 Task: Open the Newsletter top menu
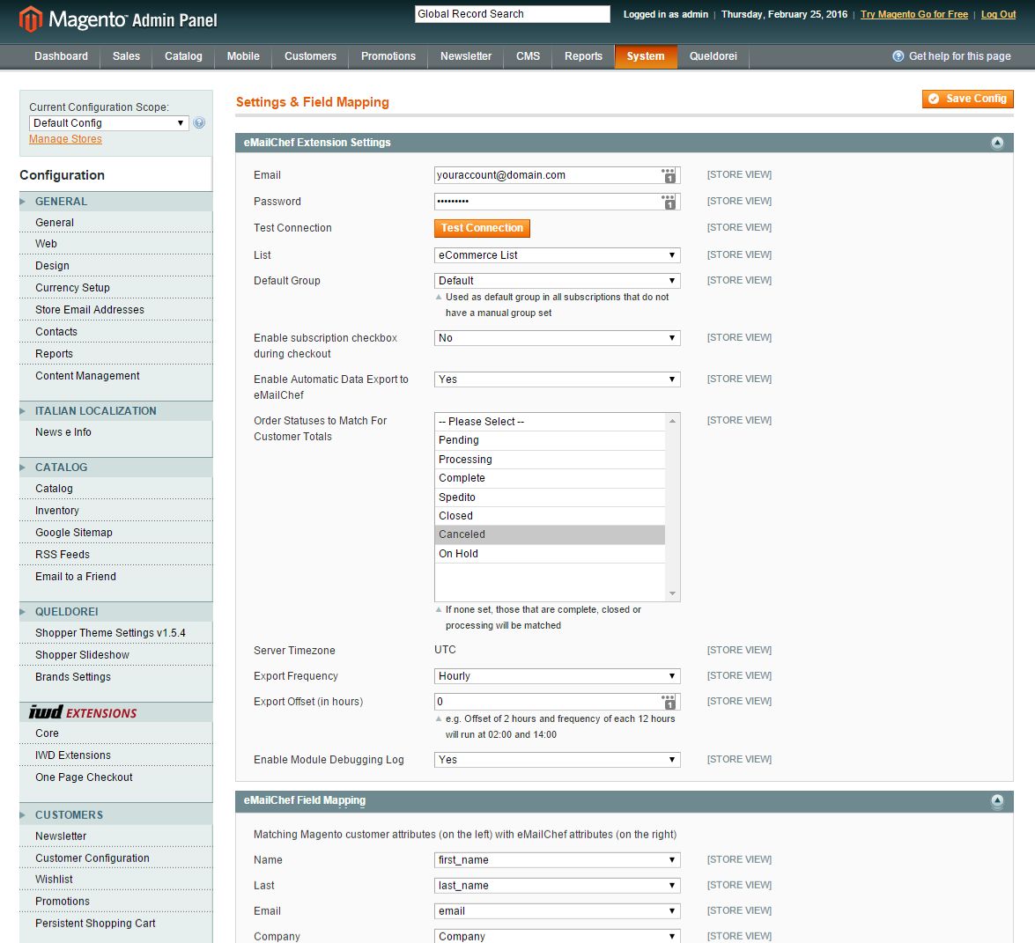tap(466, 56)
